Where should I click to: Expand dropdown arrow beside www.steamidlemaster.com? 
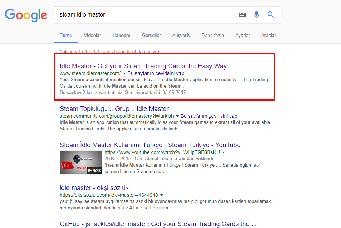tap(124, 73)
